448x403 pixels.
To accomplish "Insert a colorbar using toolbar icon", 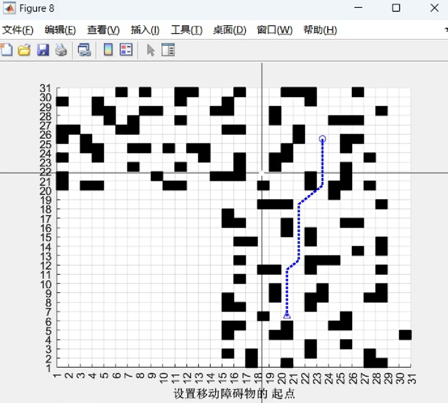I will (108, 50).
